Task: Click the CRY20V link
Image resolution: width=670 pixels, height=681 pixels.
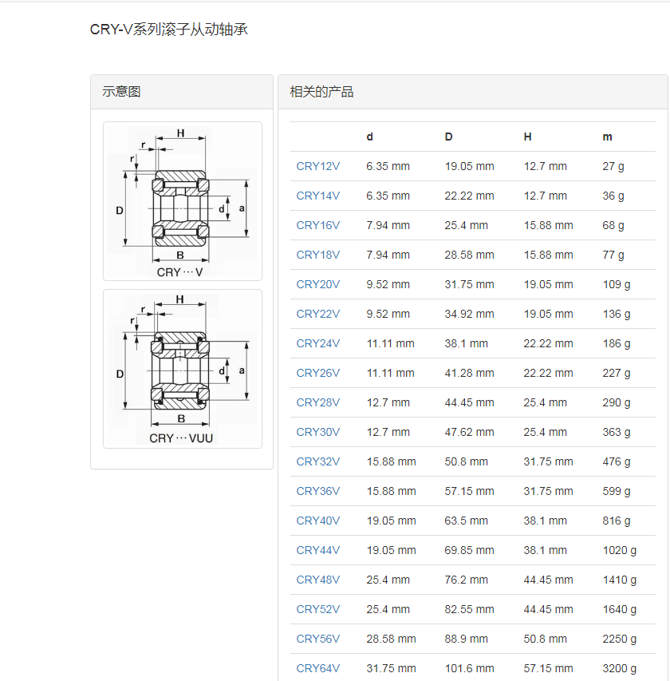Action: (x=317, y=284)
